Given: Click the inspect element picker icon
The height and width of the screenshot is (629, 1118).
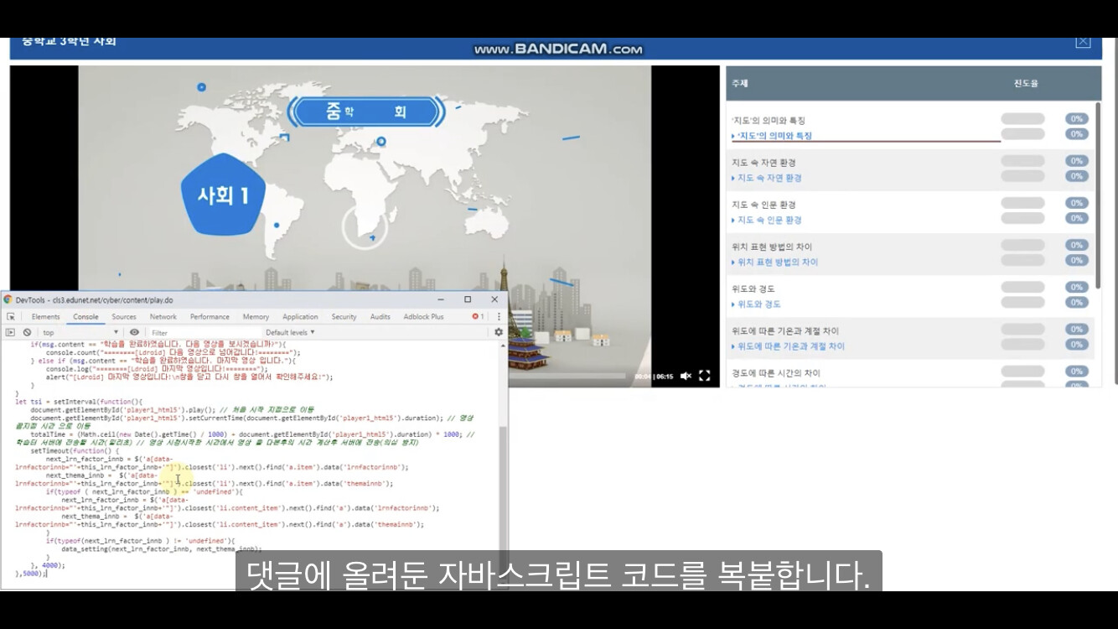Looking at the screenshot, I should [x=11, y=317].
